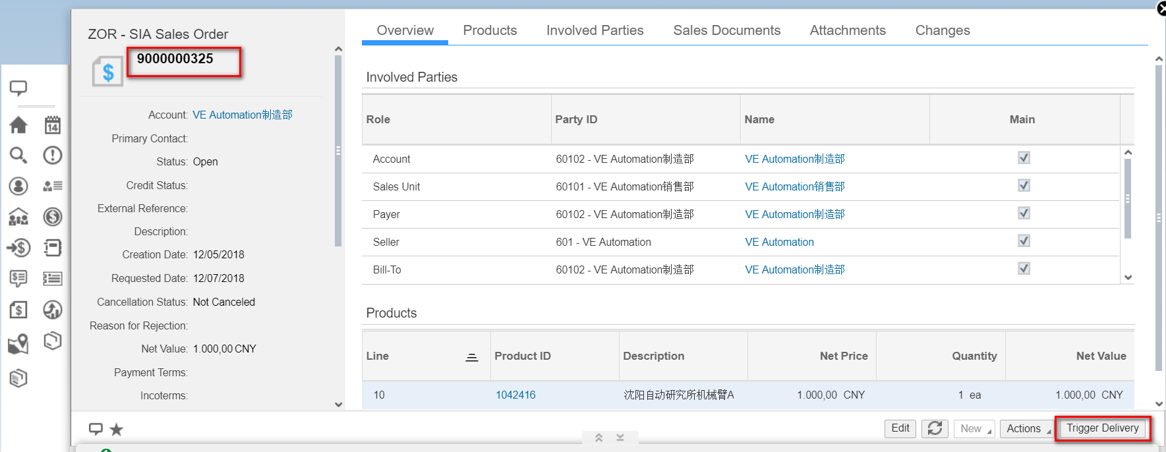Screen dimensions: 1166x452
Task: Open Account link VE Automation制造部 in details
Action: [x=243, y=115]
